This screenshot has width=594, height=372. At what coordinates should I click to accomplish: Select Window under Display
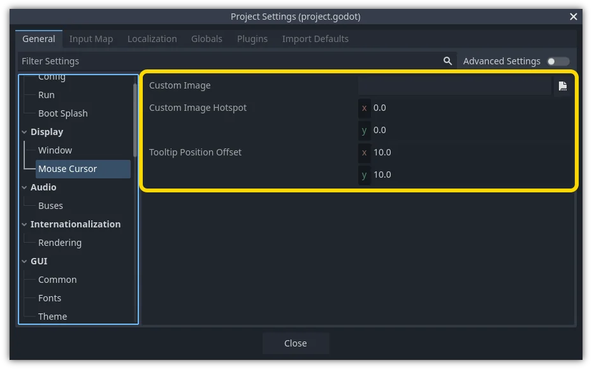[55, 150]
